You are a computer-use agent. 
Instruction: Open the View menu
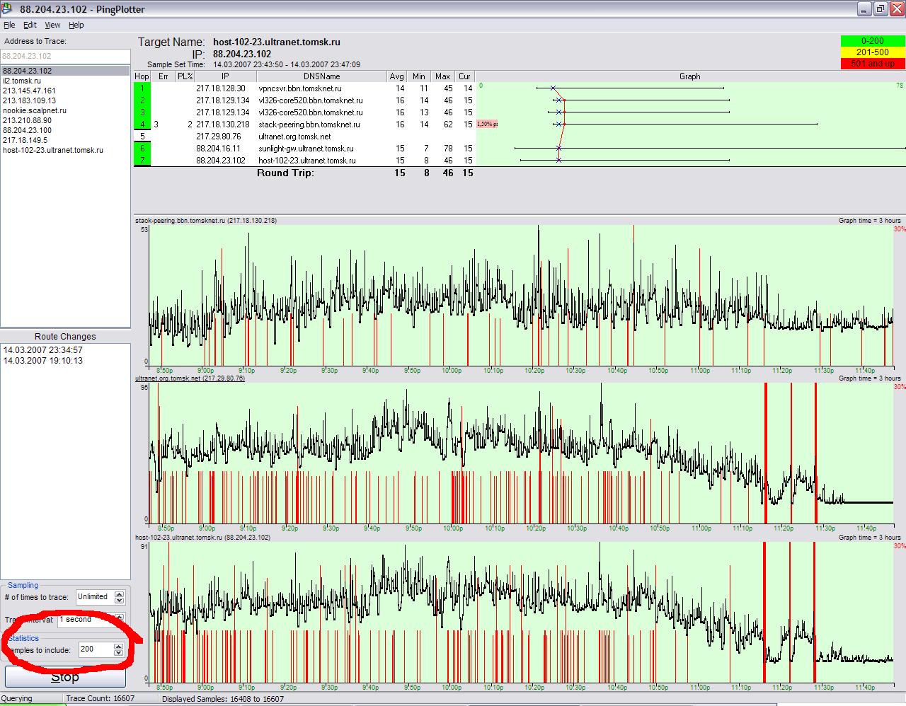[x=52, y=25]
